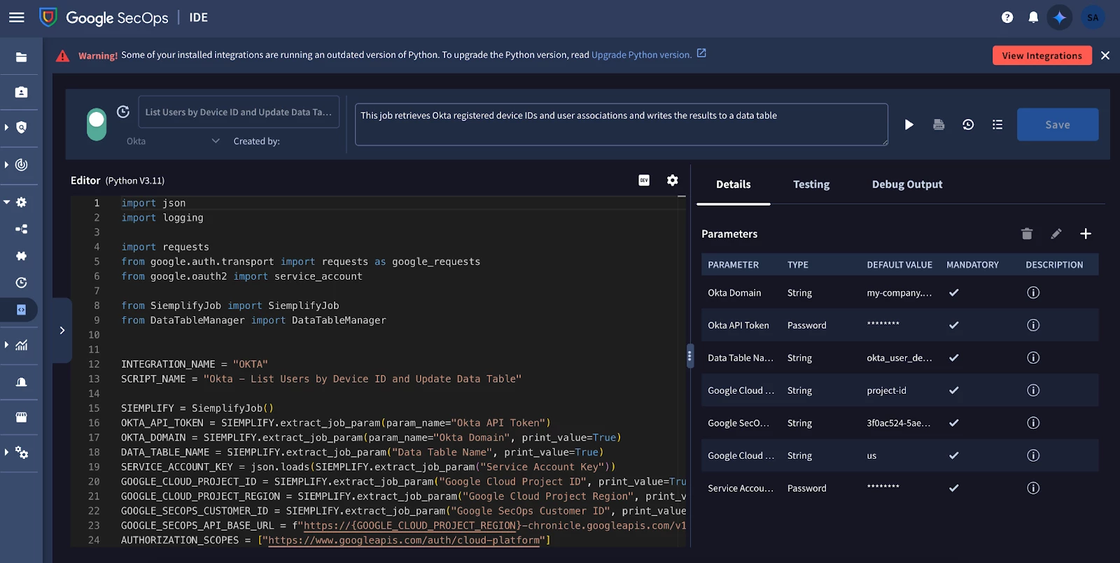Viewport: 1120px width, 563px height.
Task: Add a new parameter with plus icon
Action: (1086, 234)
